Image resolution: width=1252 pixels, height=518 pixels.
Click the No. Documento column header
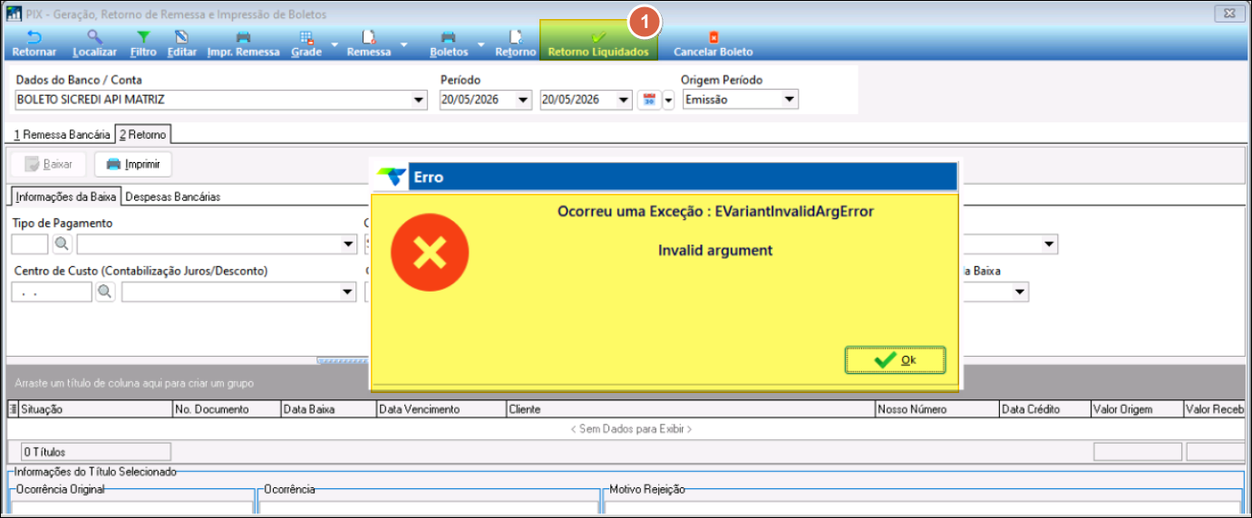point(227,409)
